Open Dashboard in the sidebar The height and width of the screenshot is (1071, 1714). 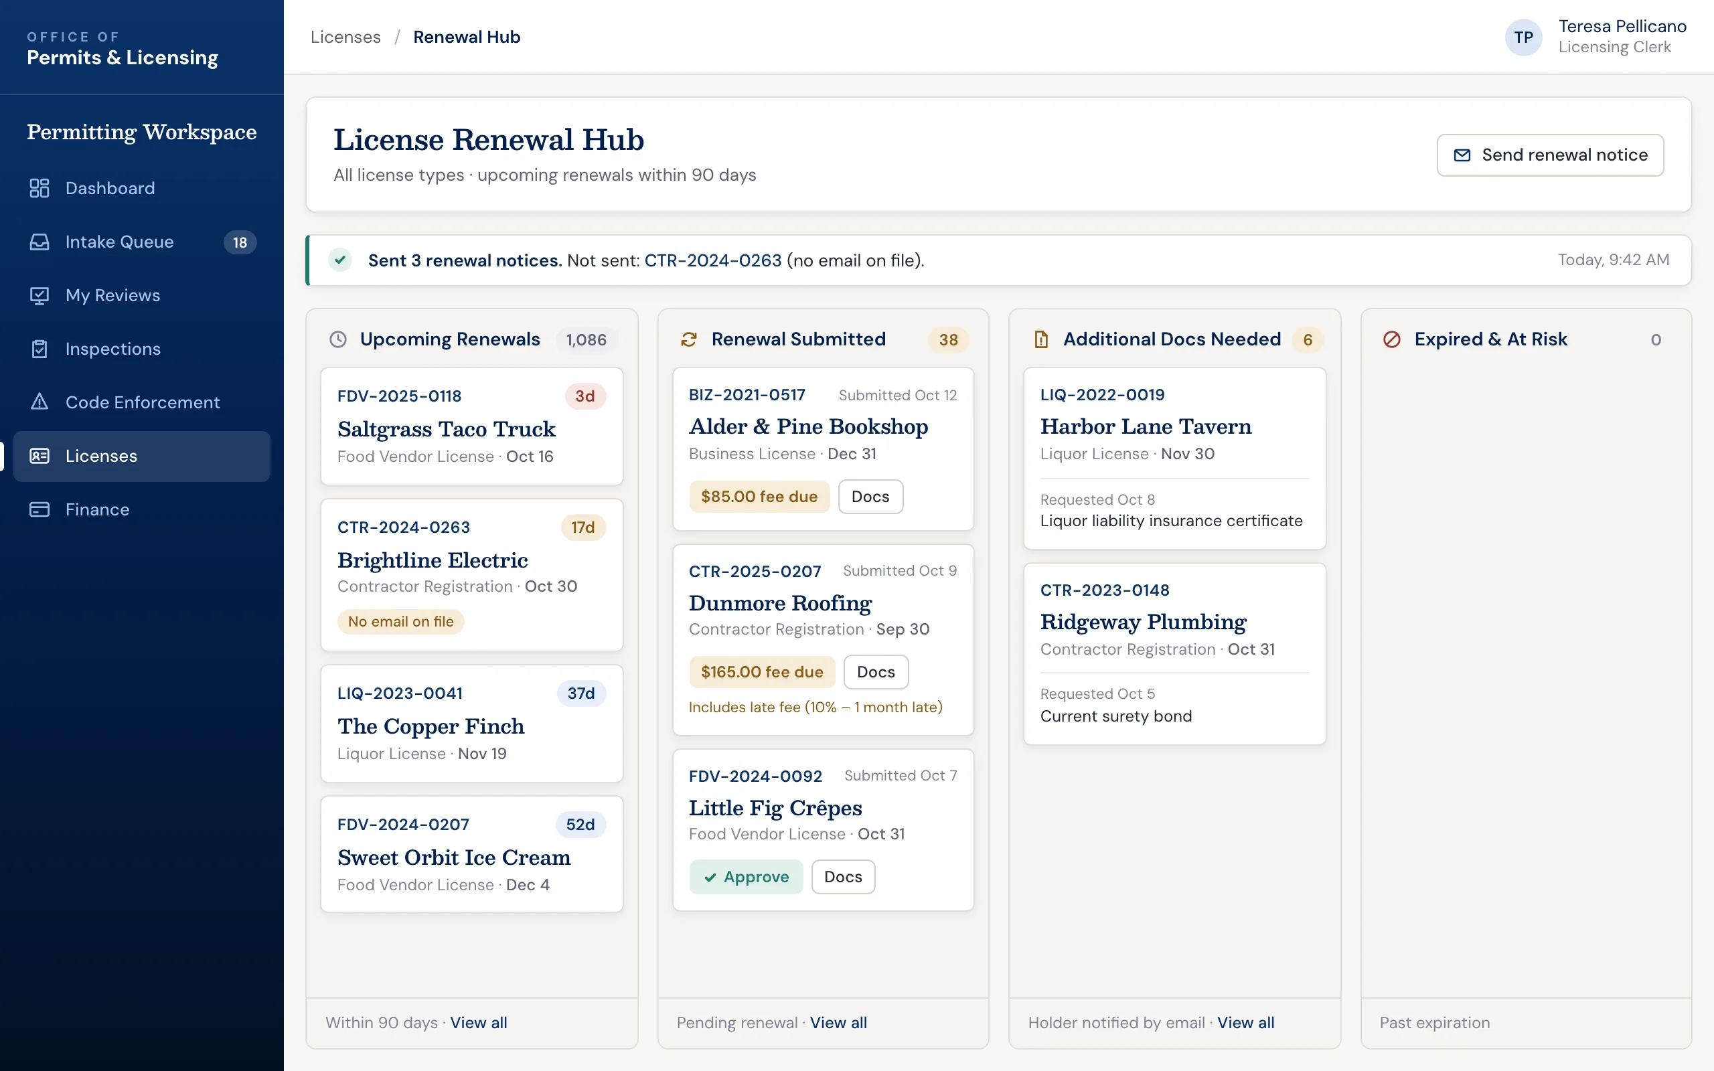tap(142, 188)
